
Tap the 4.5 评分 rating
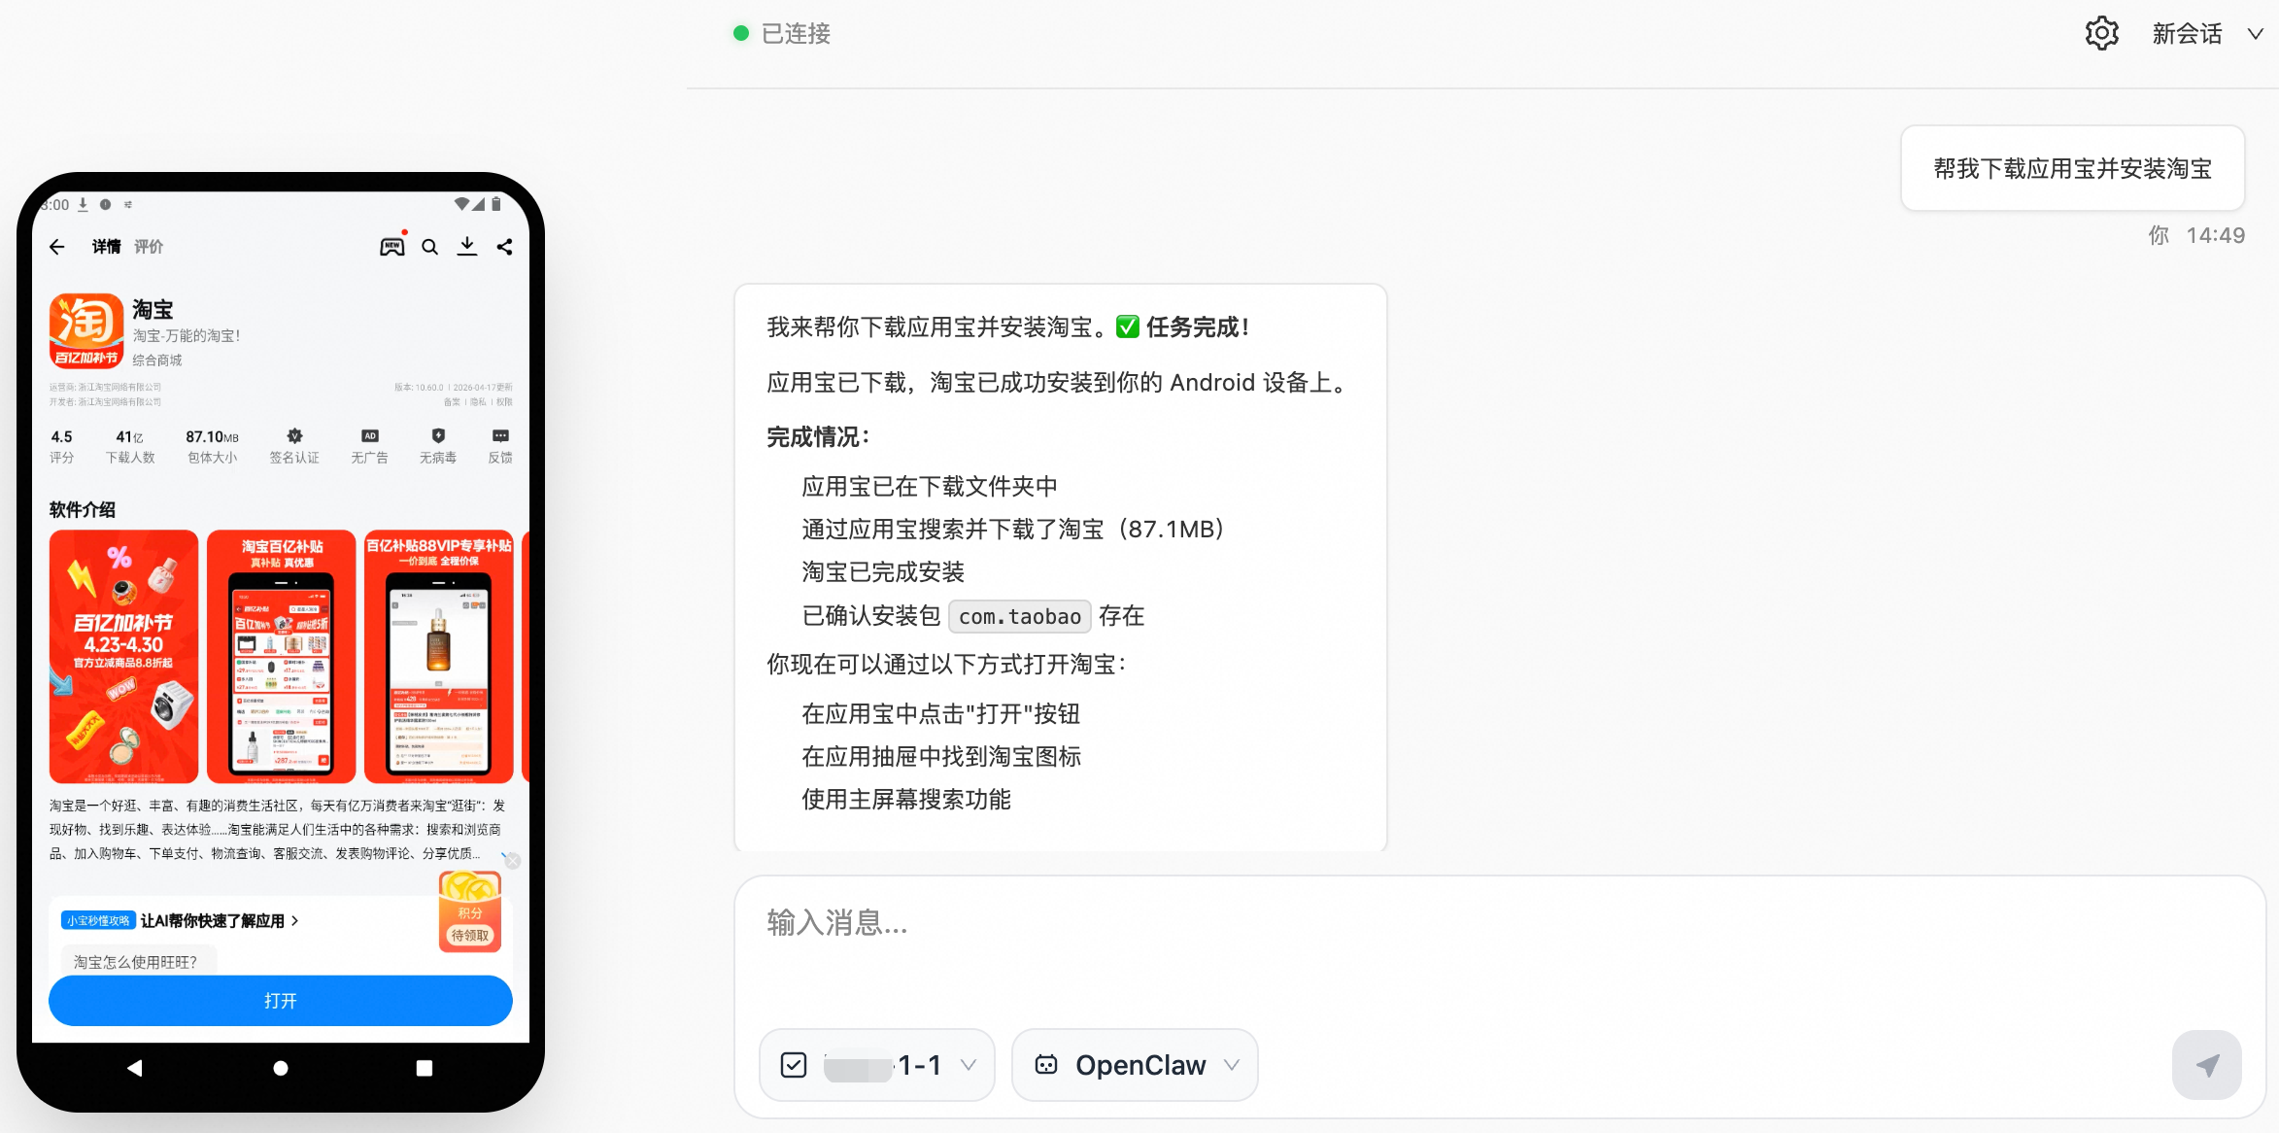[x=61, y=447]
